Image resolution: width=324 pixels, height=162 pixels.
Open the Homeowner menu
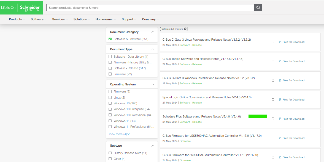(105, 19)
